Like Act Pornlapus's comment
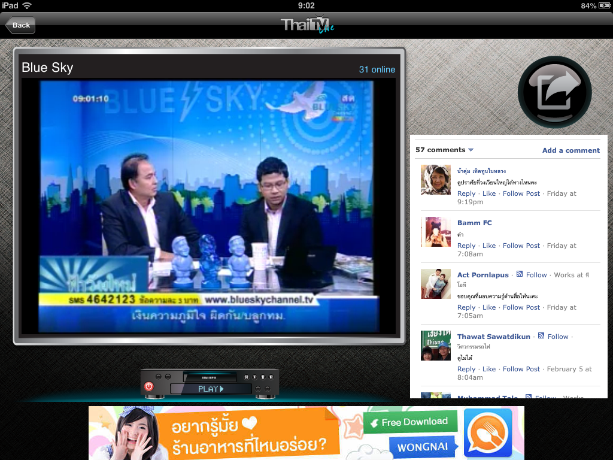The width and height of the screenshot is (613, 460). [489, 307]
